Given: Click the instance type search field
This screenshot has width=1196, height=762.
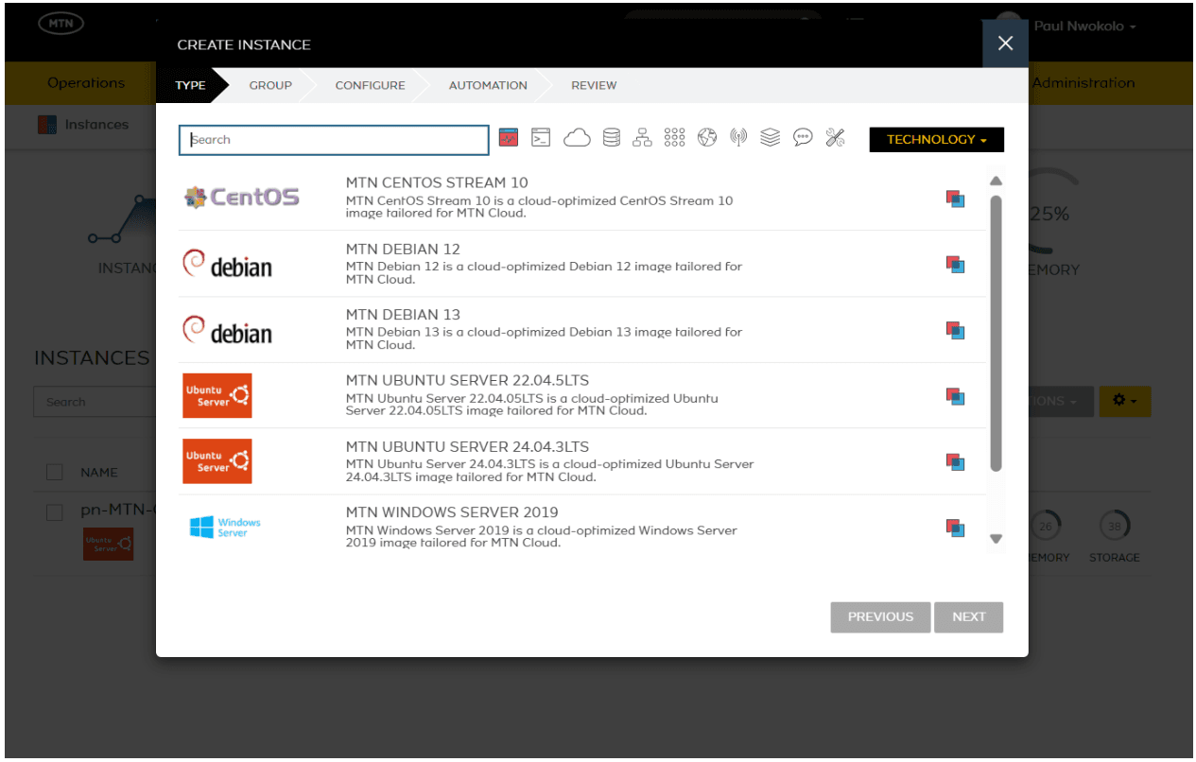Looking at the screenshot, I should click(x=334, y=140).
